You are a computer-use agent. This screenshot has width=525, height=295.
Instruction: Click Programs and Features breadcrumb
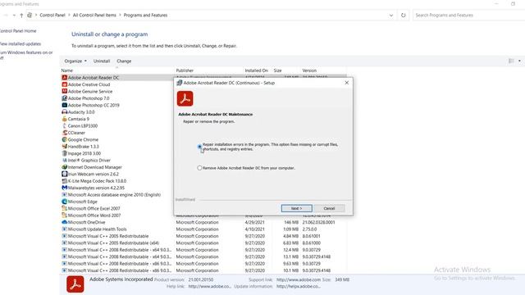145,15
